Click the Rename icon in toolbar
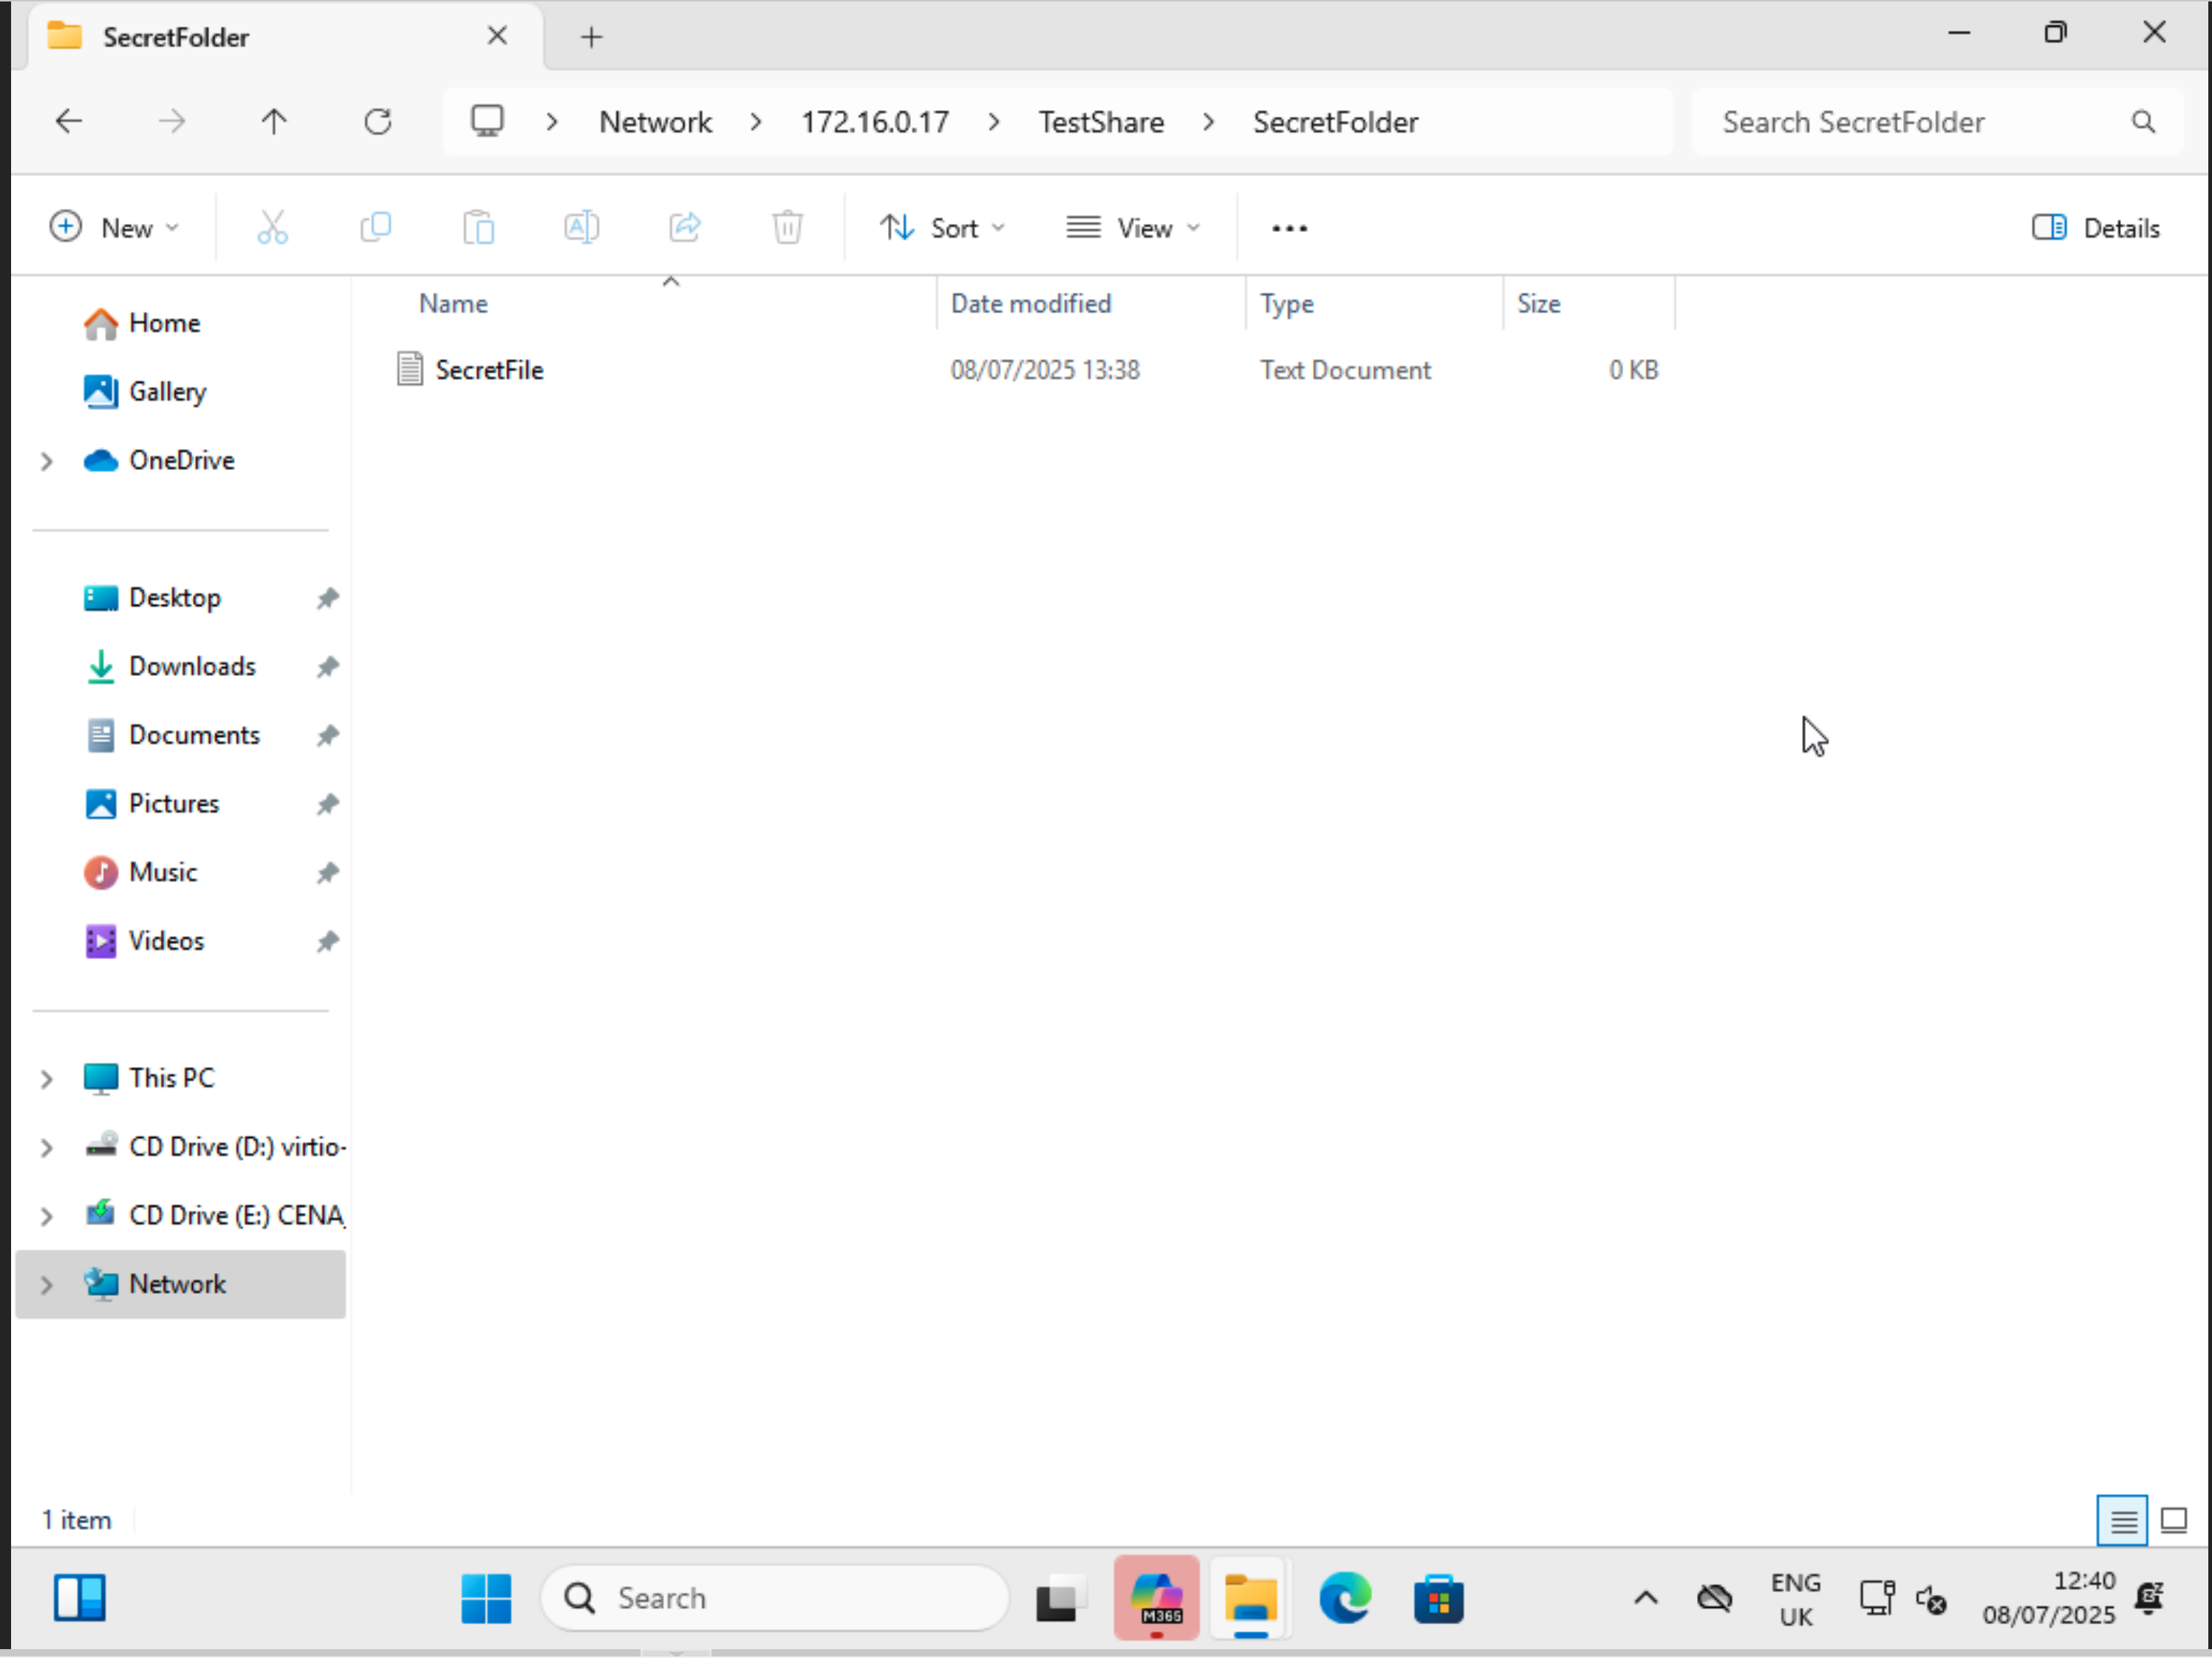 click(x=581, y=228)
